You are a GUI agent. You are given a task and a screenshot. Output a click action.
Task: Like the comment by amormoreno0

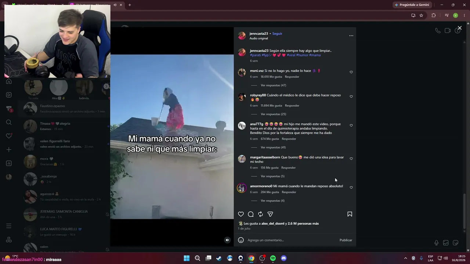[x=351, y=188]
